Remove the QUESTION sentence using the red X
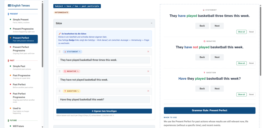The width and height of the screenshot is (265, 128). (148, 91)
